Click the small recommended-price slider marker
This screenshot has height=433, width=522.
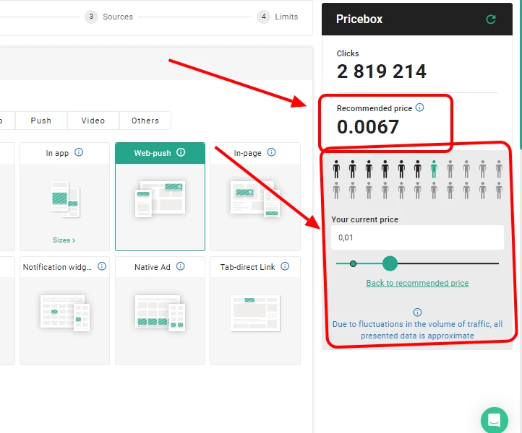(x=354, y=263)
